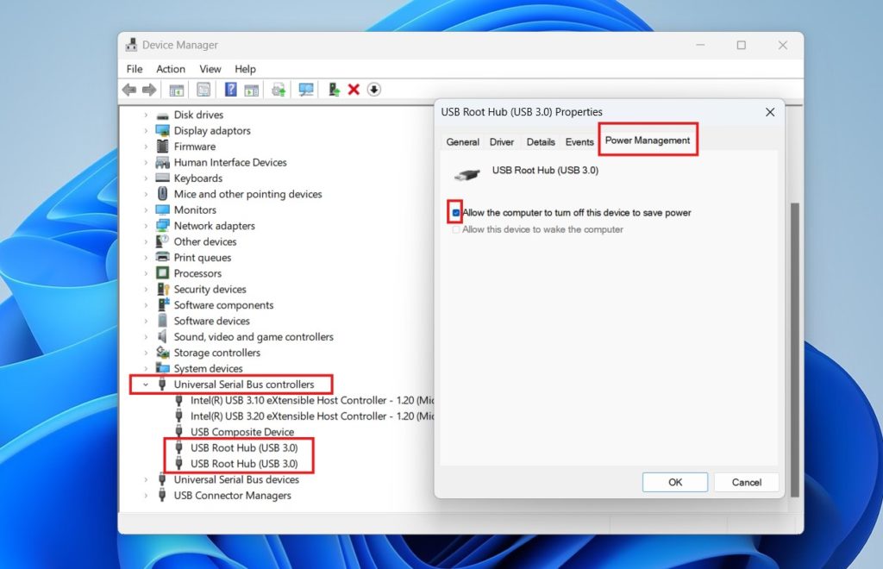Select the first USB Root Hub entry
Screen dimensions: 883x569
pyautogui.click(x=242, y=447)
